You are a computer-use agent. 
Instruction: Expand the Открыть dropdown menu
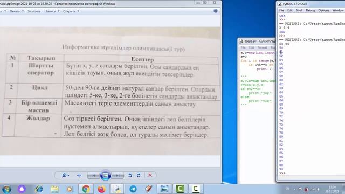pyautogui.click(x=71, y=11)
